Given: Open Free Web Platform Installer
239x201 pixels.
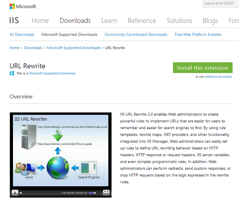Looking at the screenshot, I should [198, 34].
